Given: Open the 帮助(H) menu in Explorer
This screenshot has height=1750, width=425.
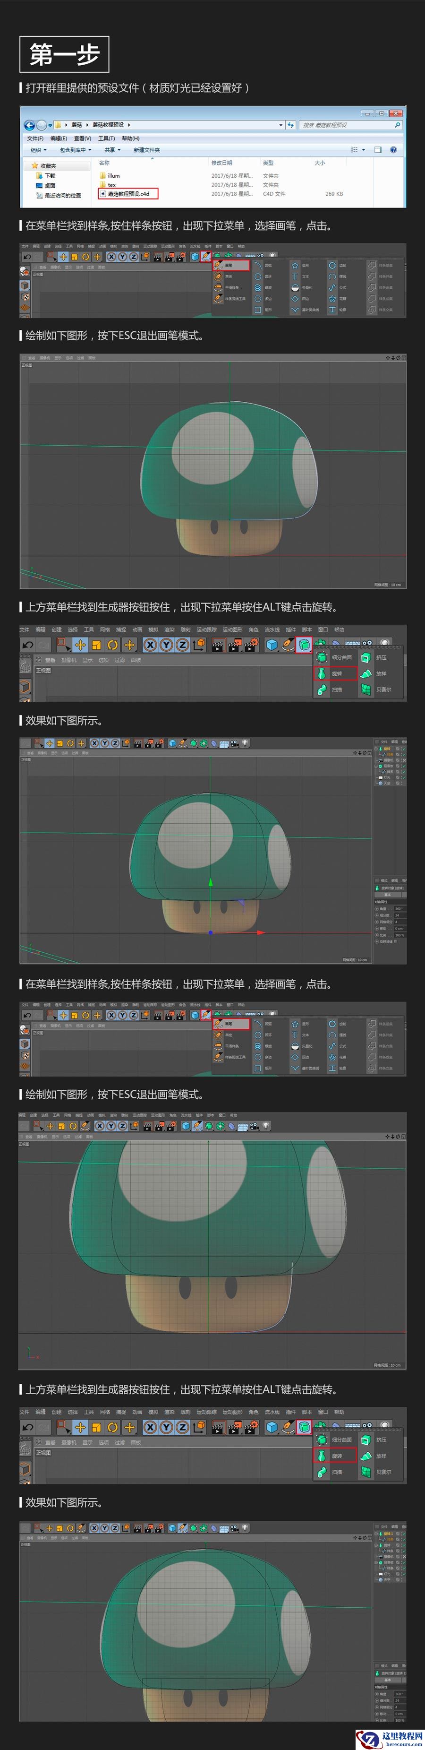Looking at the screenshot, I should [x=130, y=138].
